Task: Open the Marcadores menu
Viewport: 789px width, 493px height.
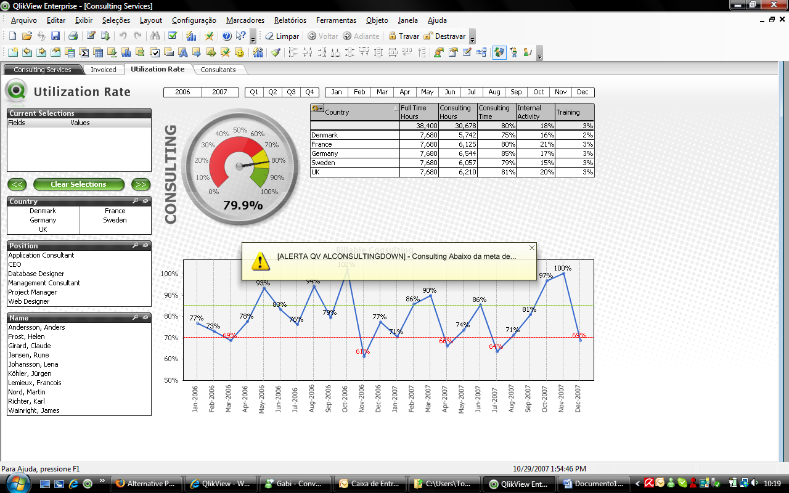Action: 245,20
